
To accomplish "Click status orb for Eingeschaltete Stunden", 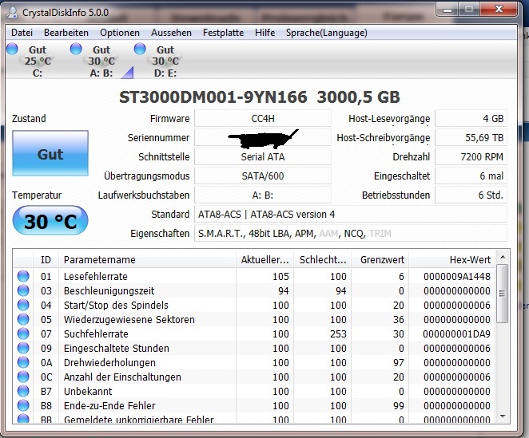I will tap(23, 348).
